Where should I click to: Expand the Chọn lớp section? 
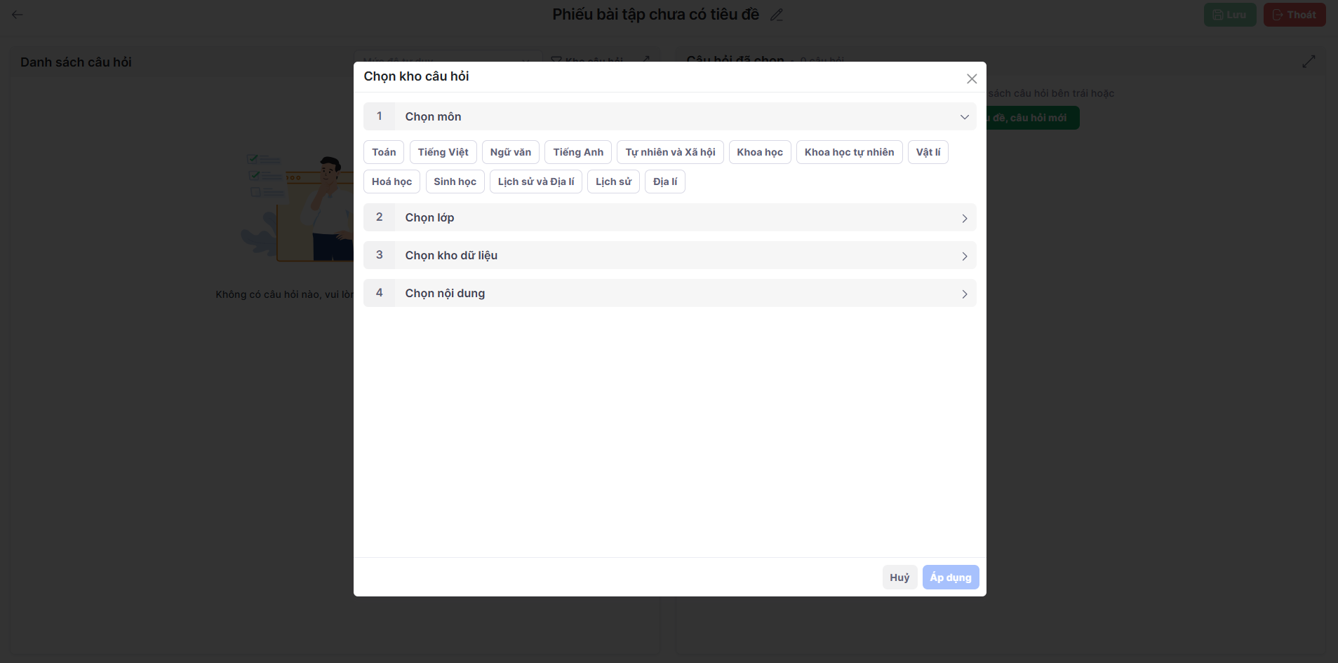(x=965, y=218)
